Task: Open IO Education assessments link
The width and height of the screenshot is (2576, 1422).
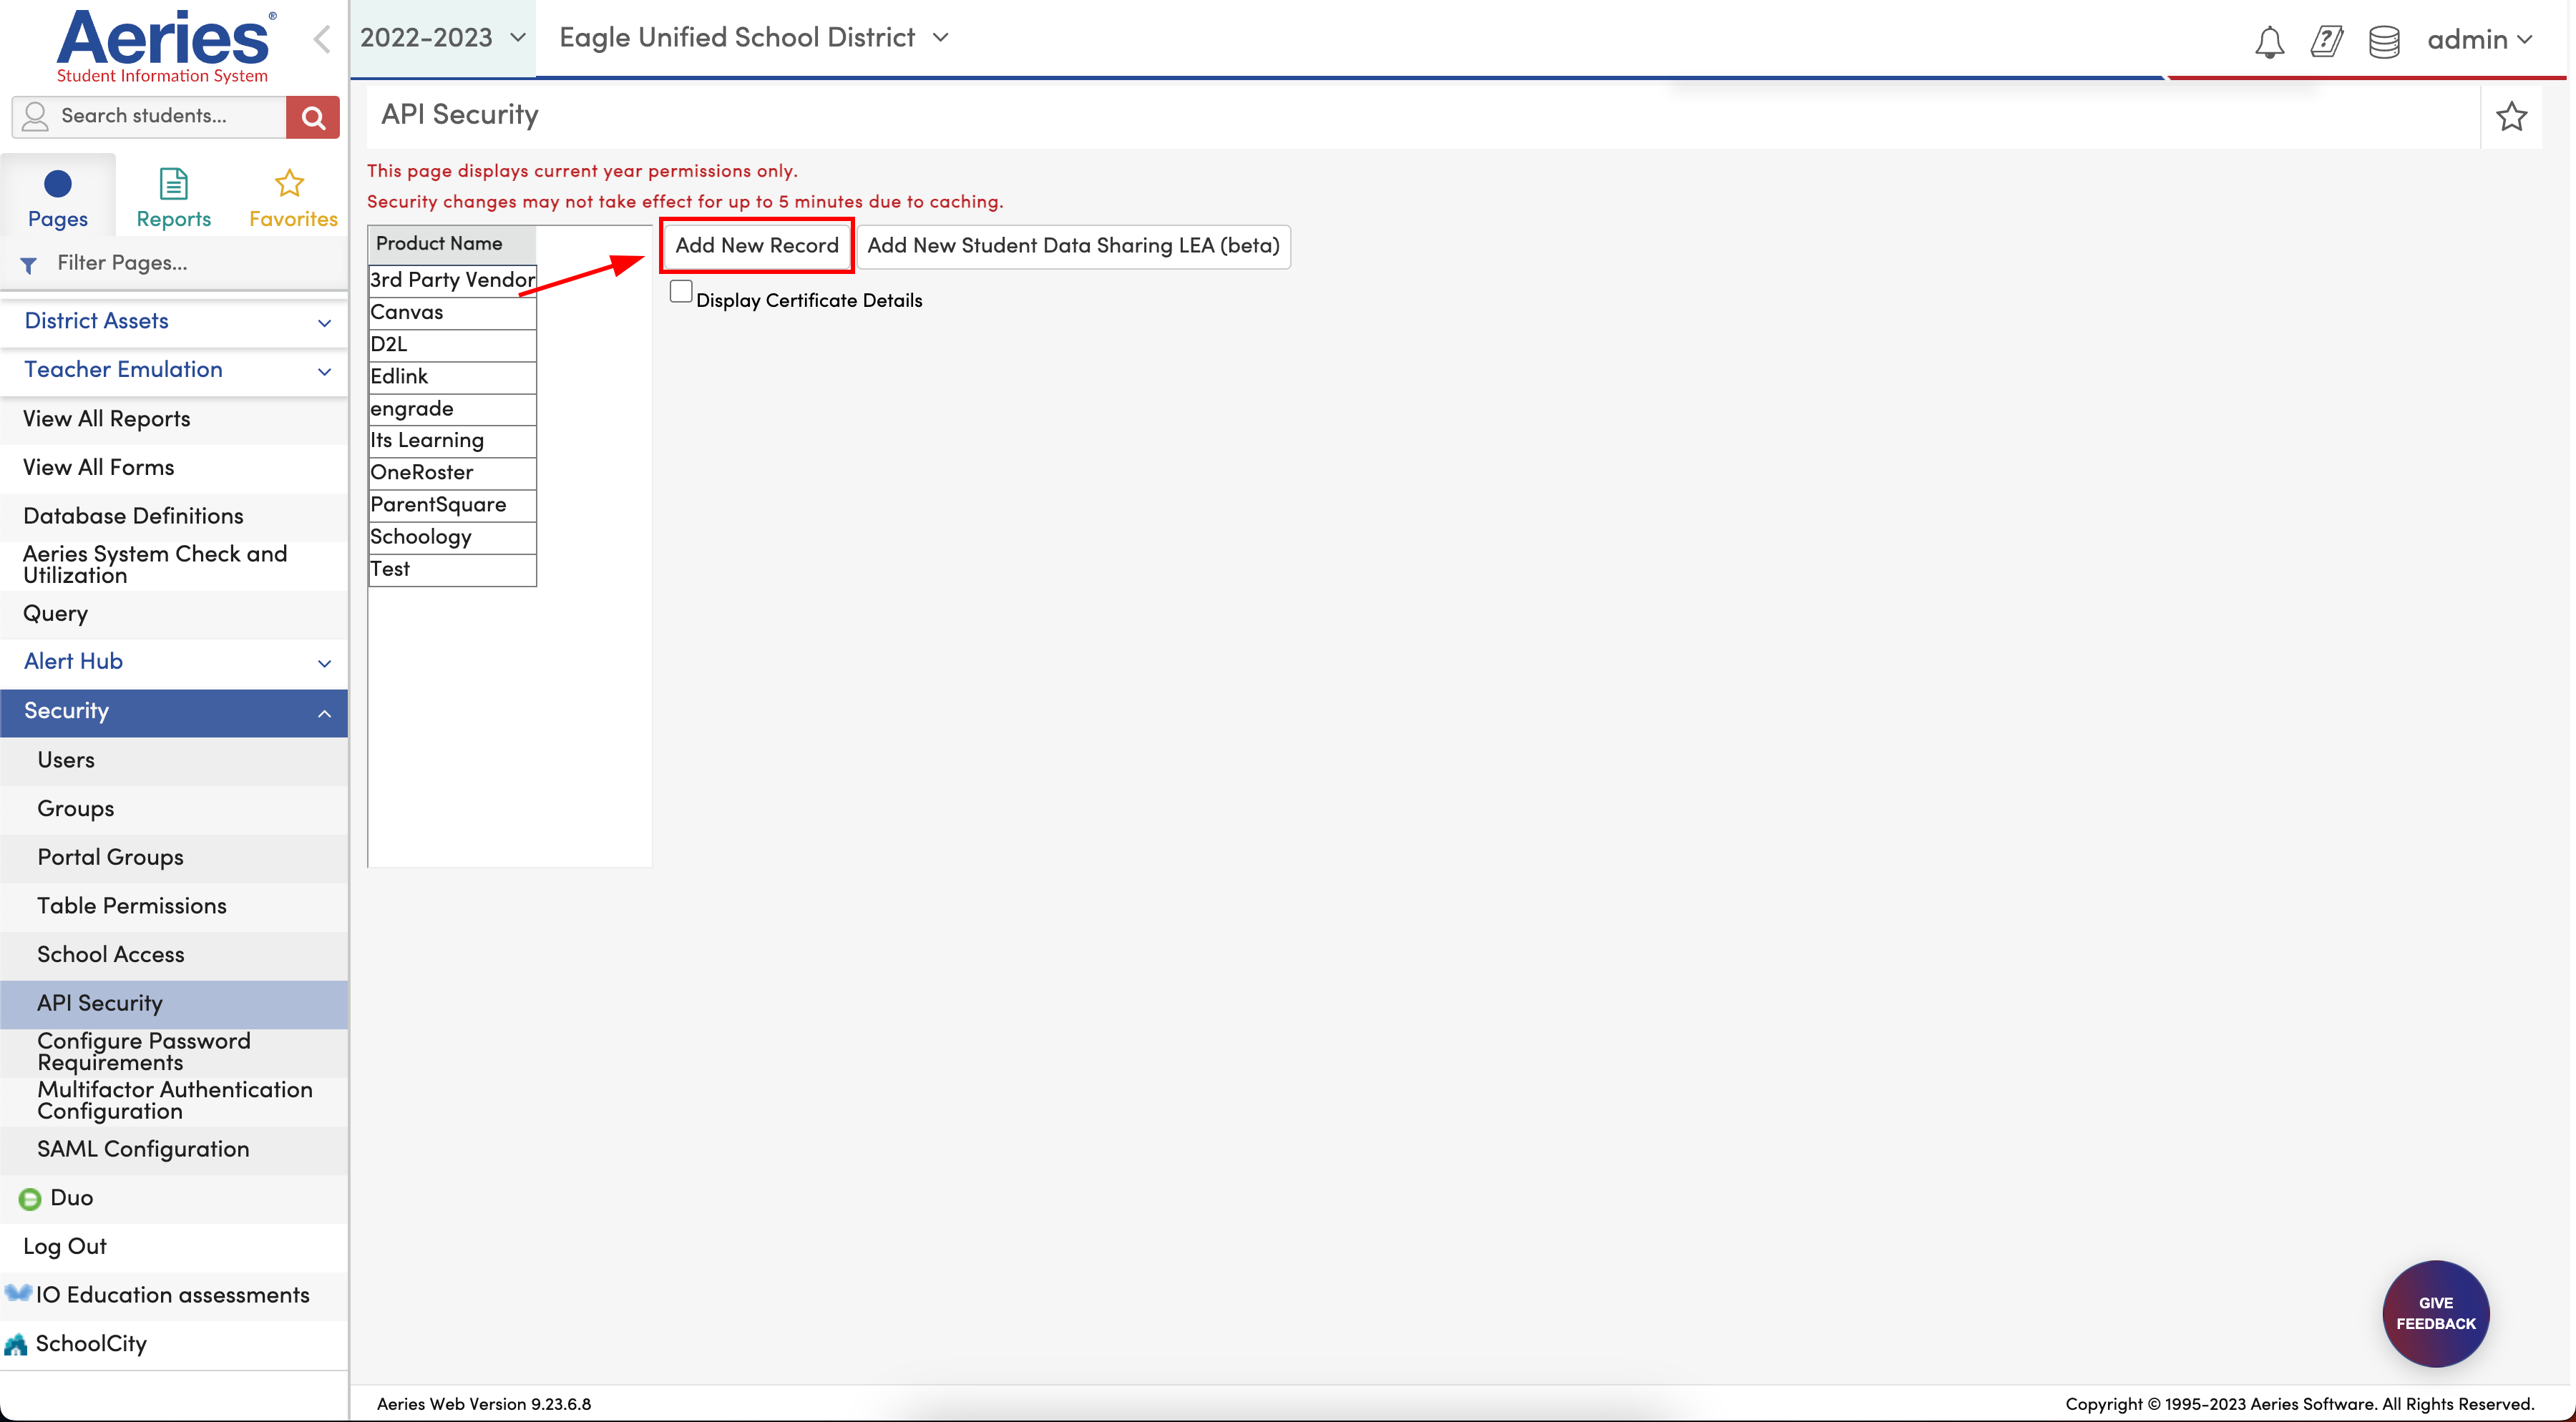Action: pyautogui.click(x=174, y=1295)
